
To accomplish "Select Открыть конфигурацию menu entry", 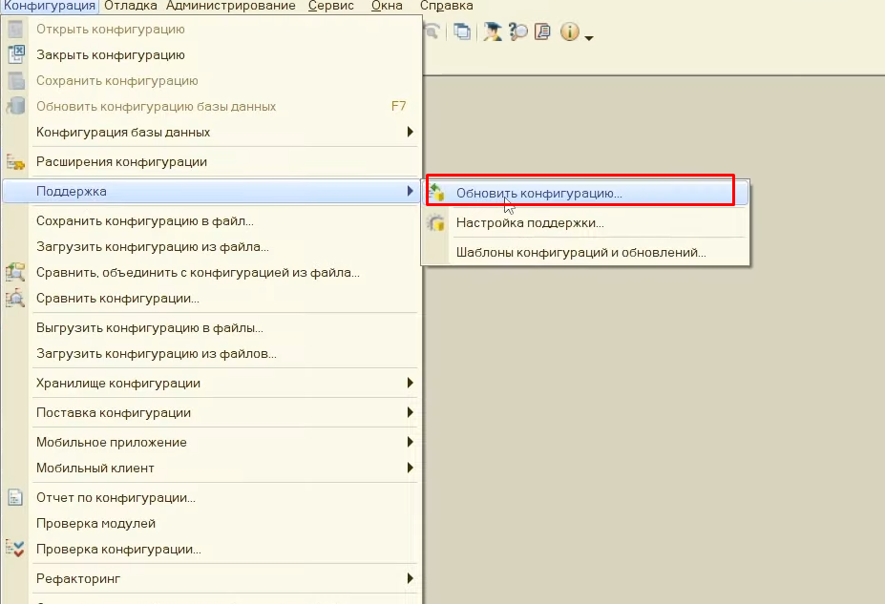I will click(212, 30).
